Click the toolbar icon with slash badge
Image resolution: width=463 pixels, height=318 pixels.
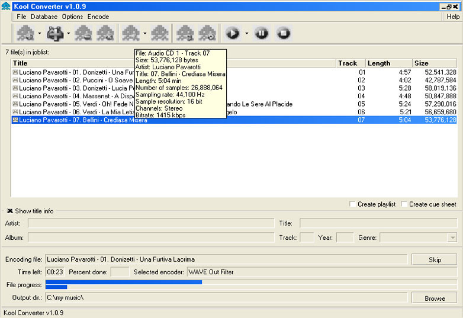point(159,33)
